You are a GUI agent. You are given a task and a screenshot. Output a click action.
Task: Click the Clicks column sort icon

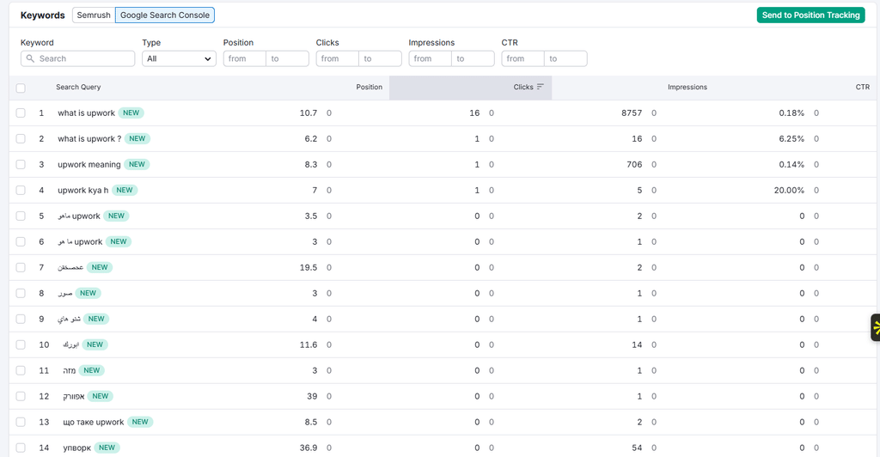point(541,87)
